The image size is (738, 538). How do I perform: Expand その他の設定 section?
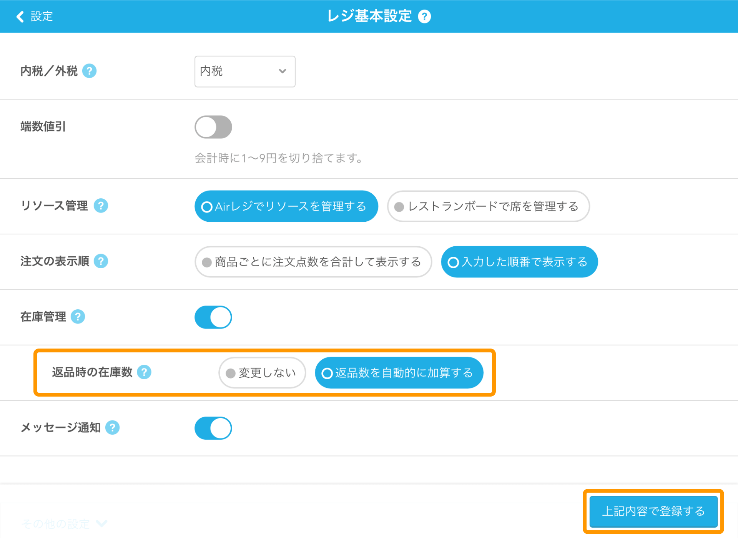(64, 523)
